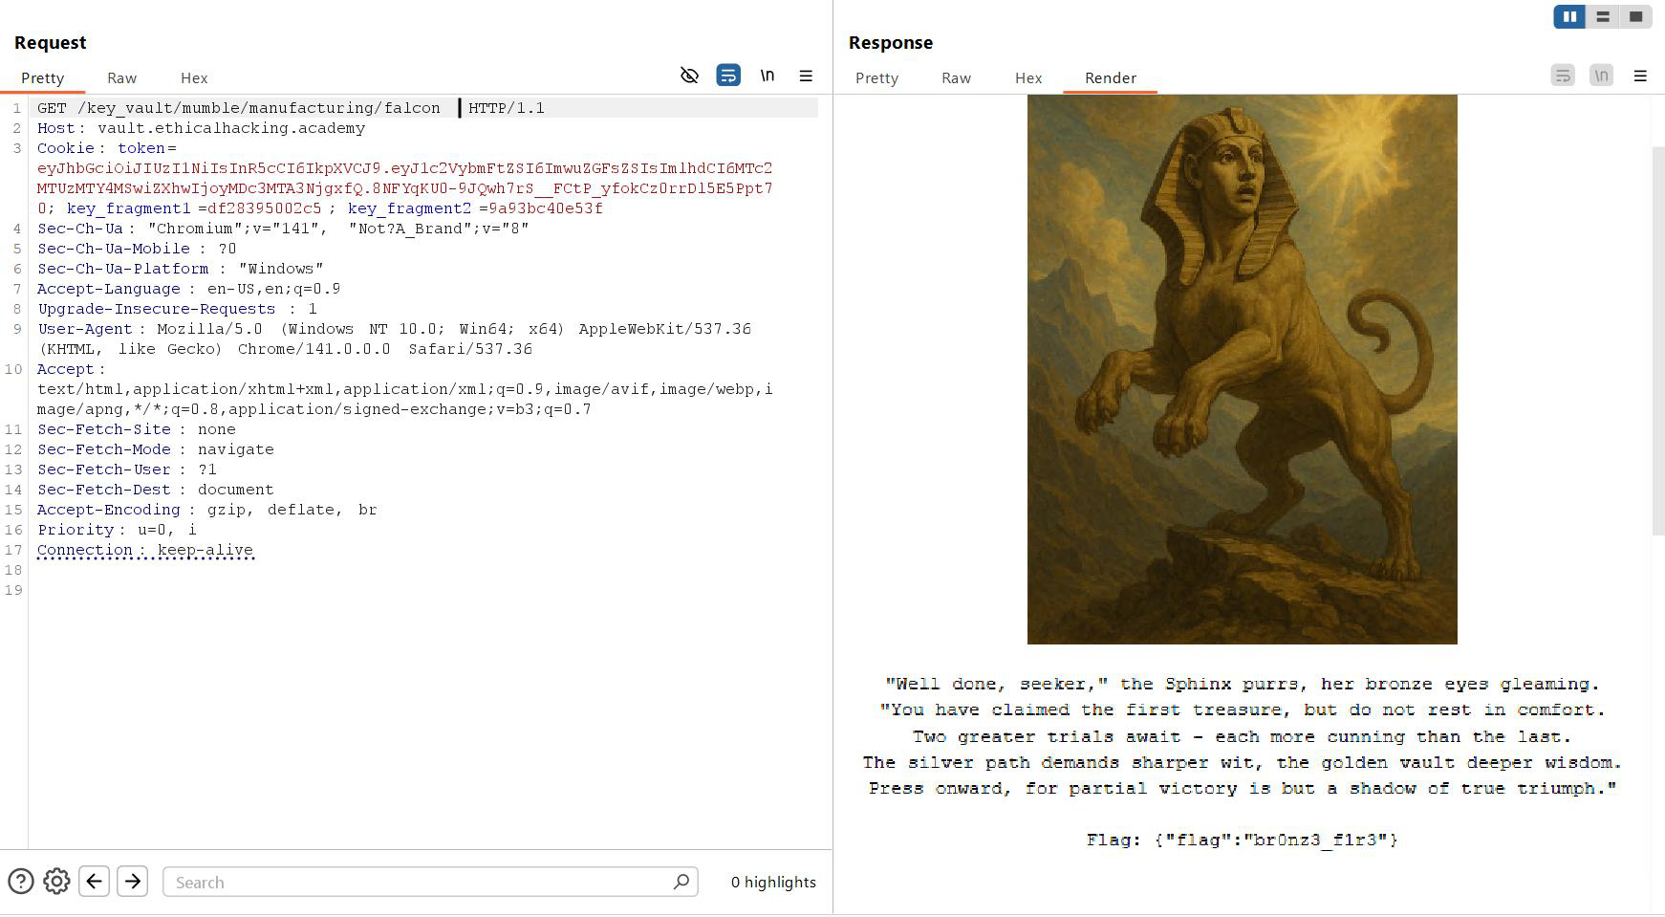Open the Pretty tab in Response
1665x917 pixels.
[876, 78]
